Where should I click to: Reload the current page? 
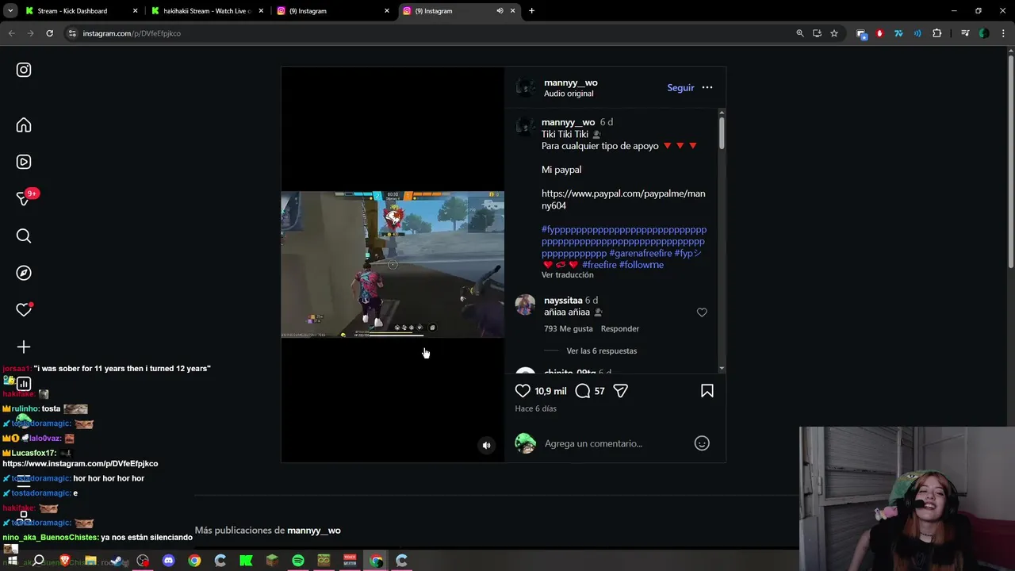click(49, 33)
